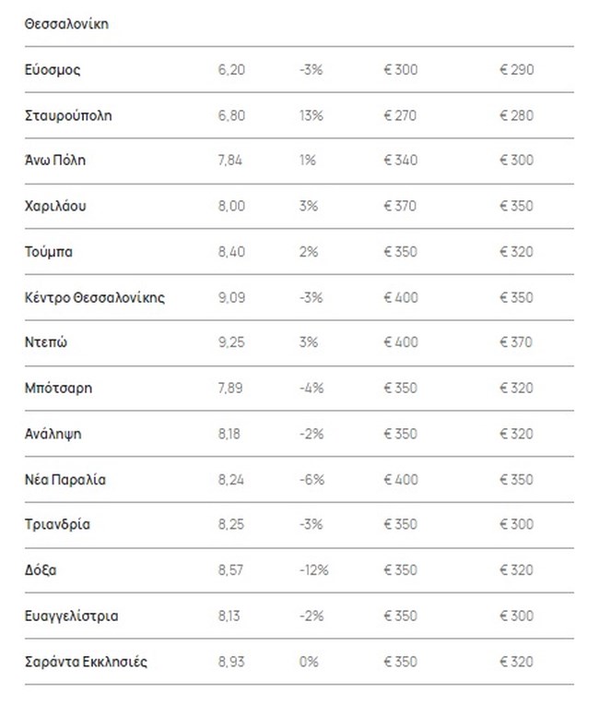Select the 9,09 price-per-sqm value
599x706 pixels.
231,297
